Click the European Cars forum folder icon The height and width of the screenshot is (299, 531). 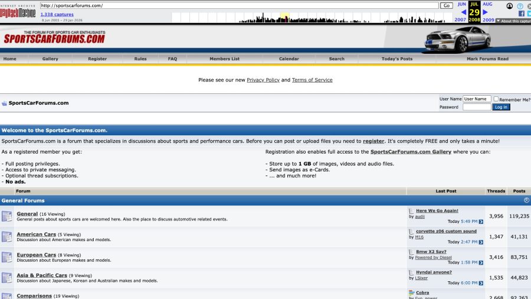6,258
